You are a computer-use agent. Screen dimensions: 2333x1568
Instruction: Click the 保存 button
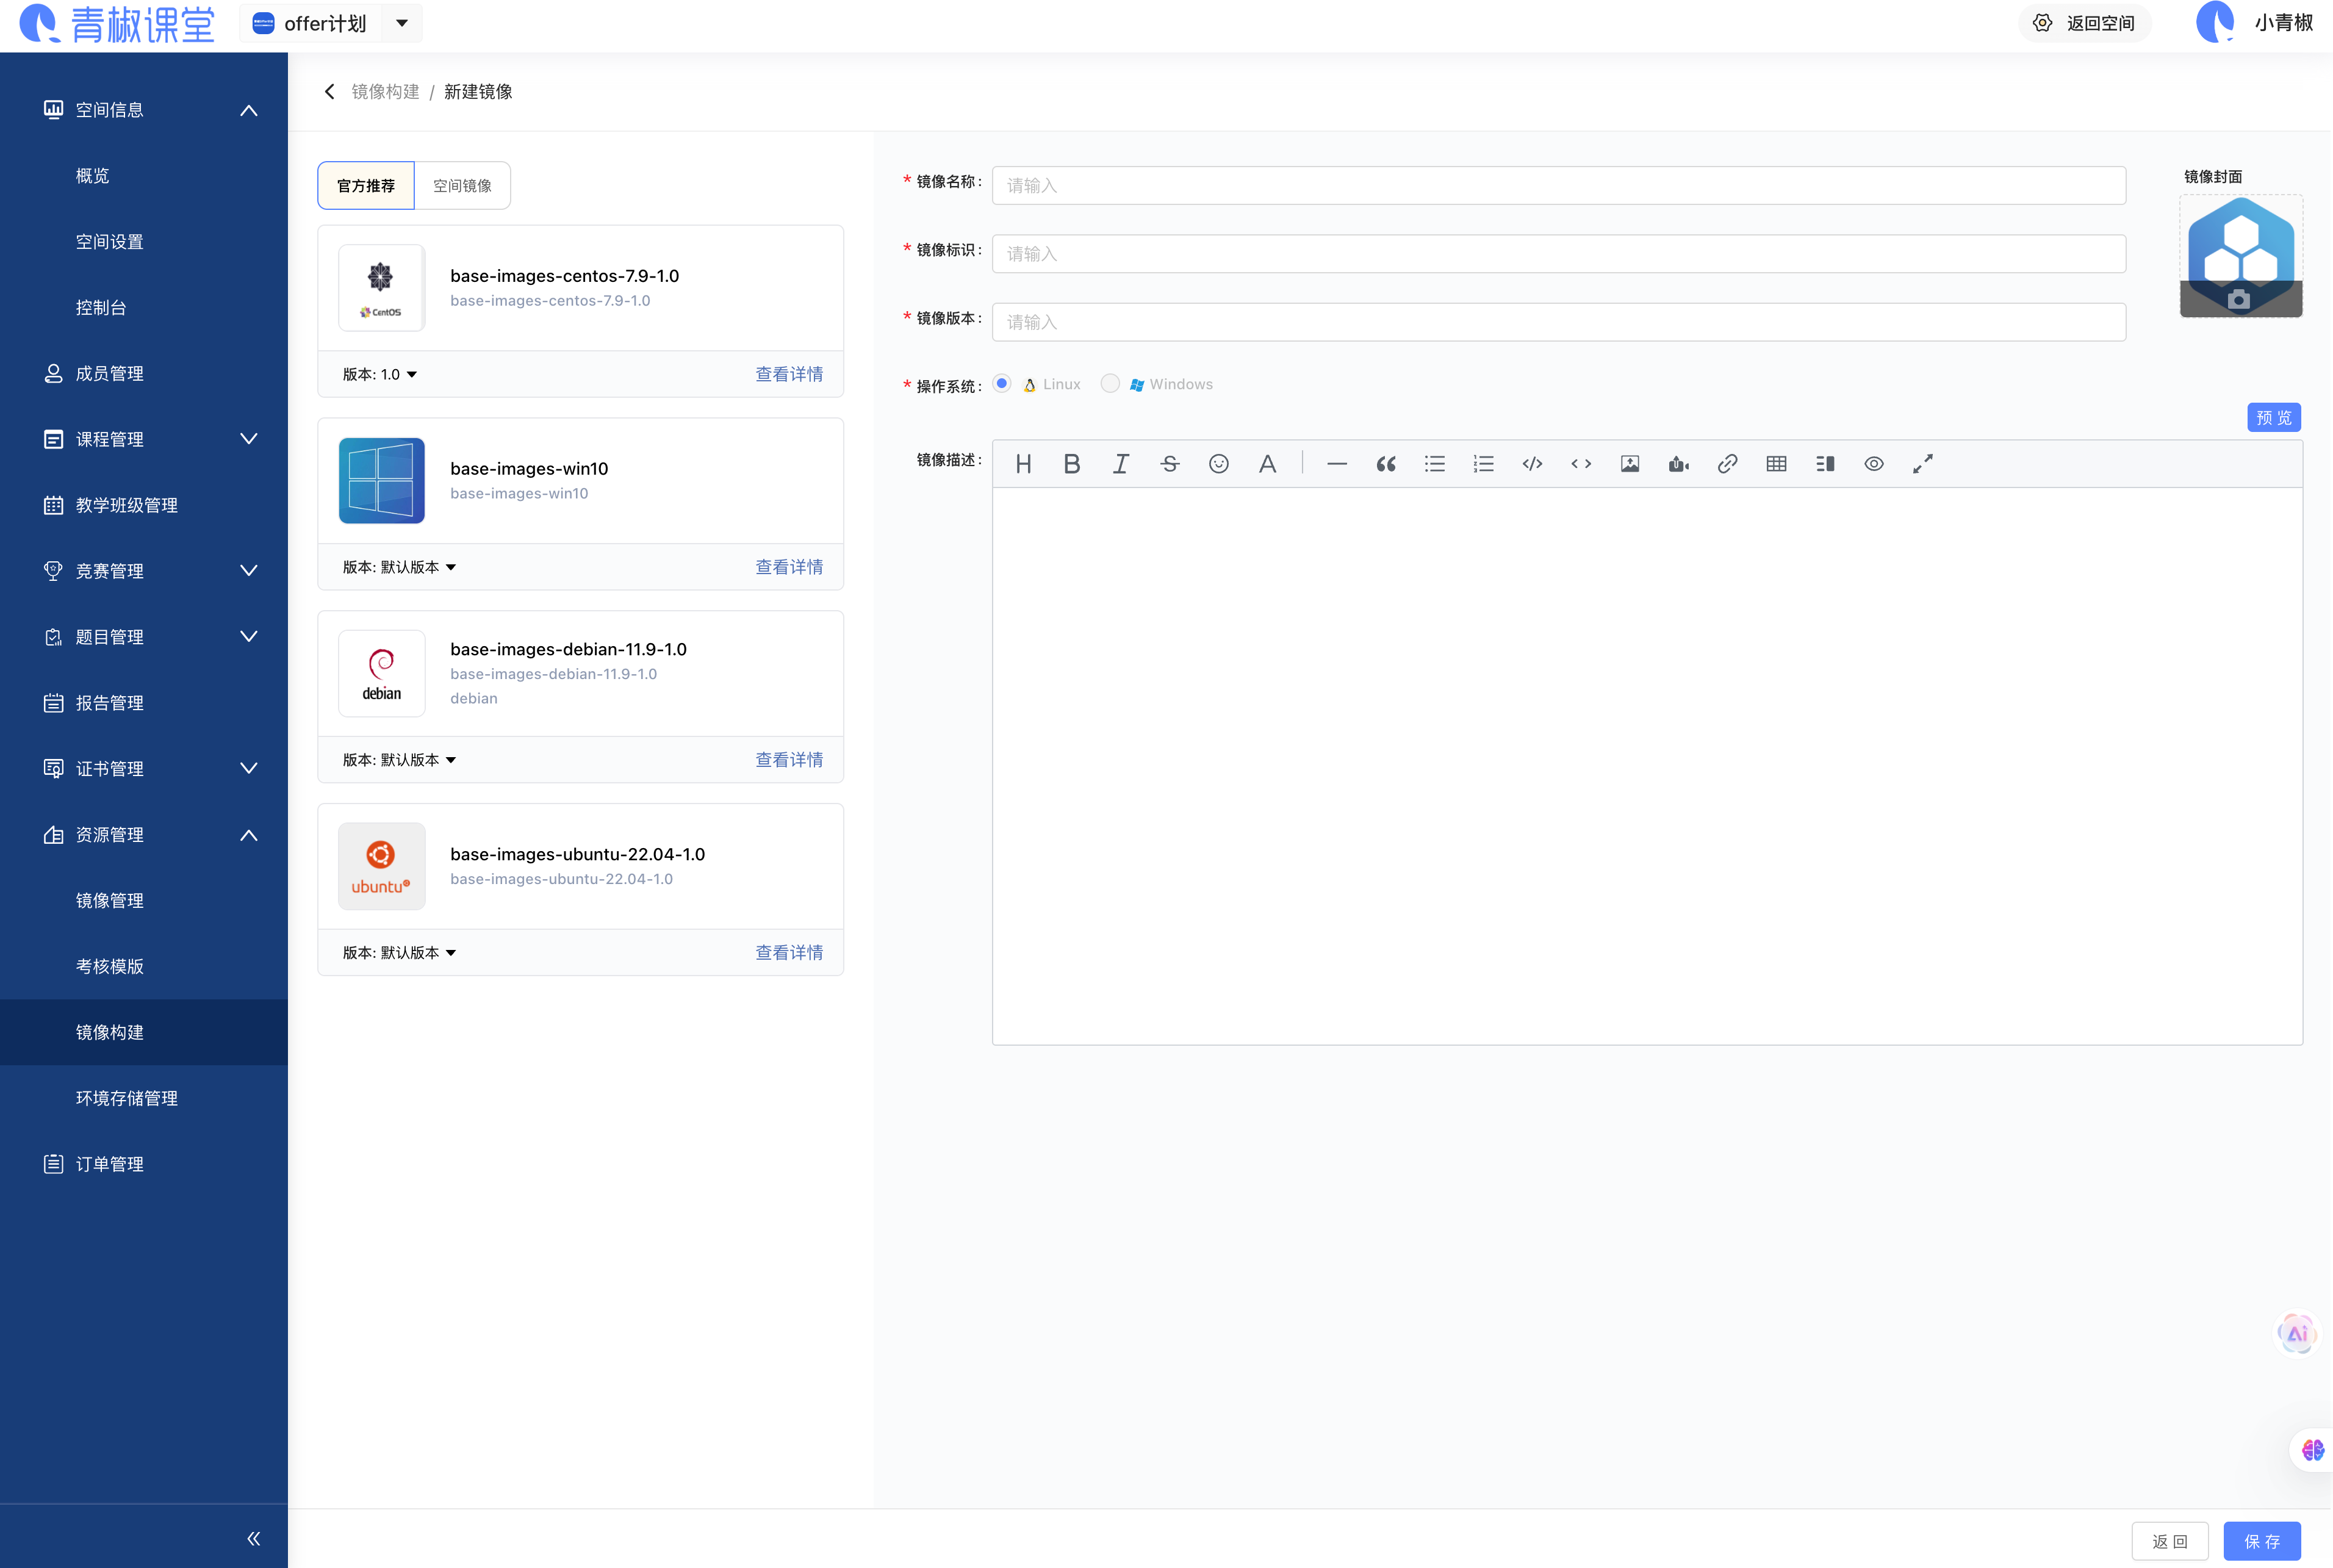click(x=2261, y=1541)
